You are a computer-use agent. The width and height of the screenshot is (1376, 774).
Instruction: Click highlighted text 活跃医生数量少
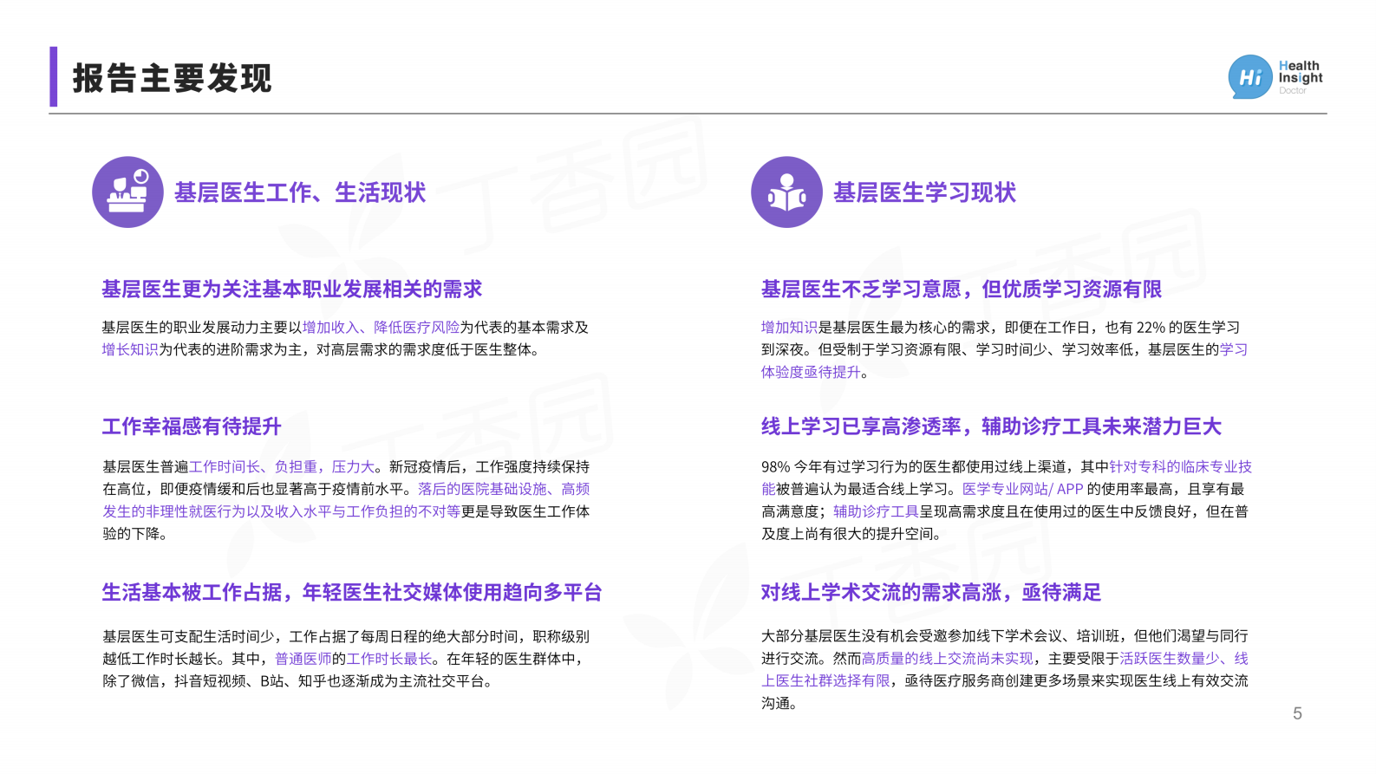tap(1169, 660)
